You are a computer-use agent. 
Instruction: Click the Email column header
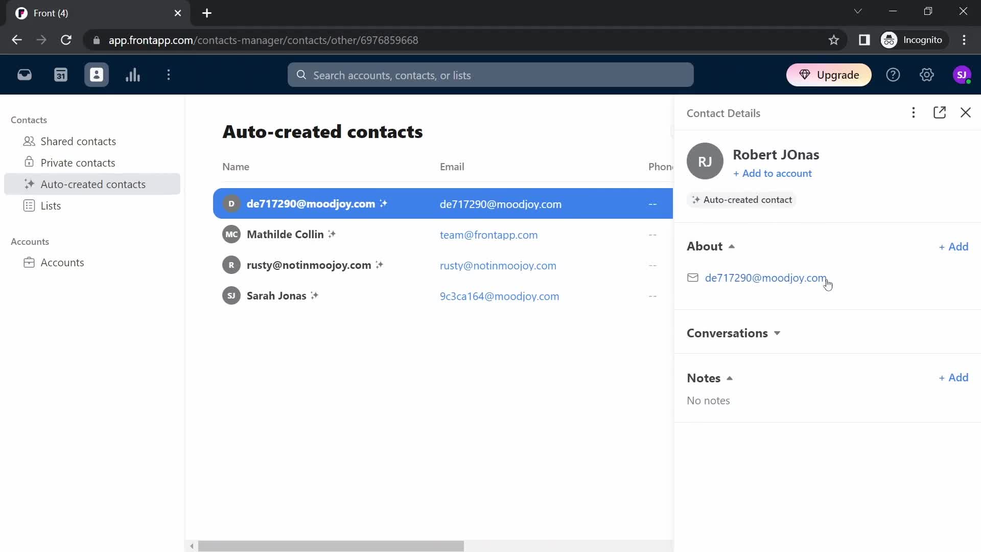tap(452, 167)
